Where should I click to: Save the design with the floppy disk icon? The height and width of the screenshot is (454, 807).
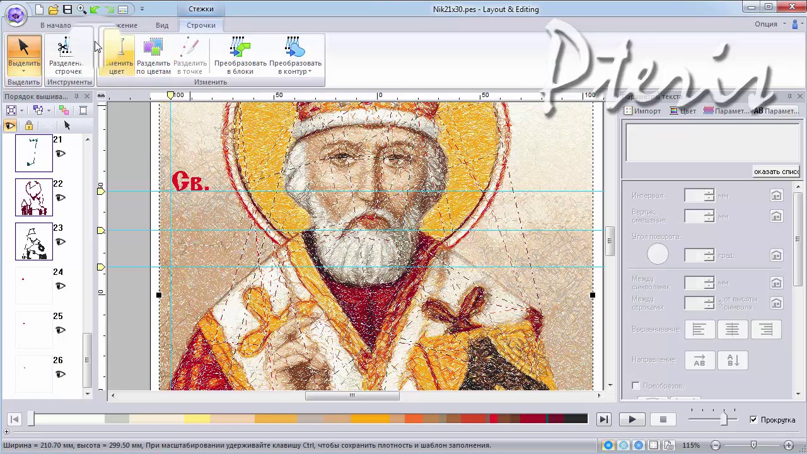click(67, 9)
